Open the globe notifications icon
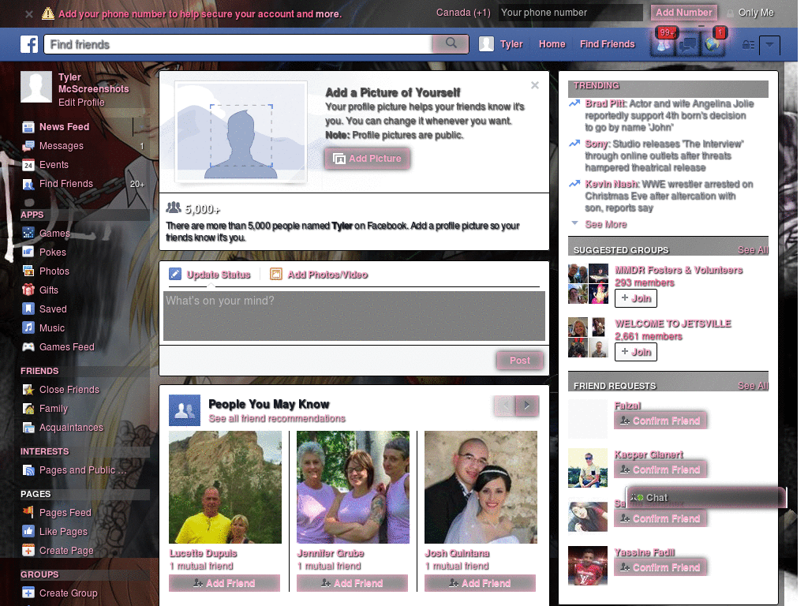808x606 pixels. tap(713, 45)
